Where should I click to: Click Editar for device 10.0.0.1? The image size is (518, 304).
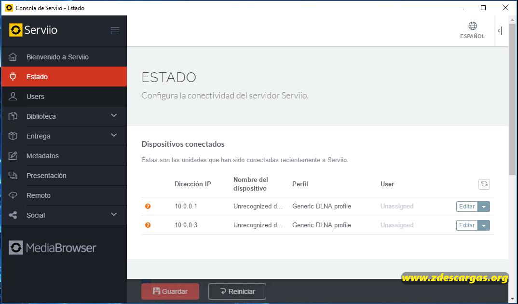point(467,207)
